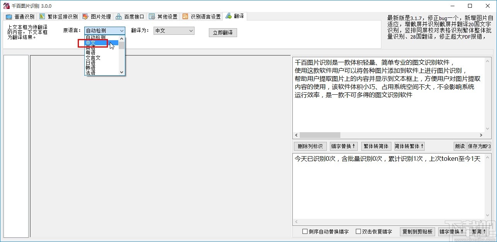Enable 倒序自动替换错字 checkbox
Screen dimensions: 497x242
(305, 231)
